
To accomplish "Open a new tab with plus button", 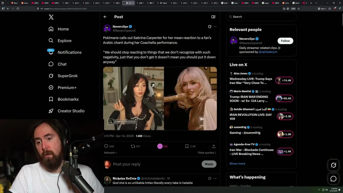I will (x=311, y=3).
